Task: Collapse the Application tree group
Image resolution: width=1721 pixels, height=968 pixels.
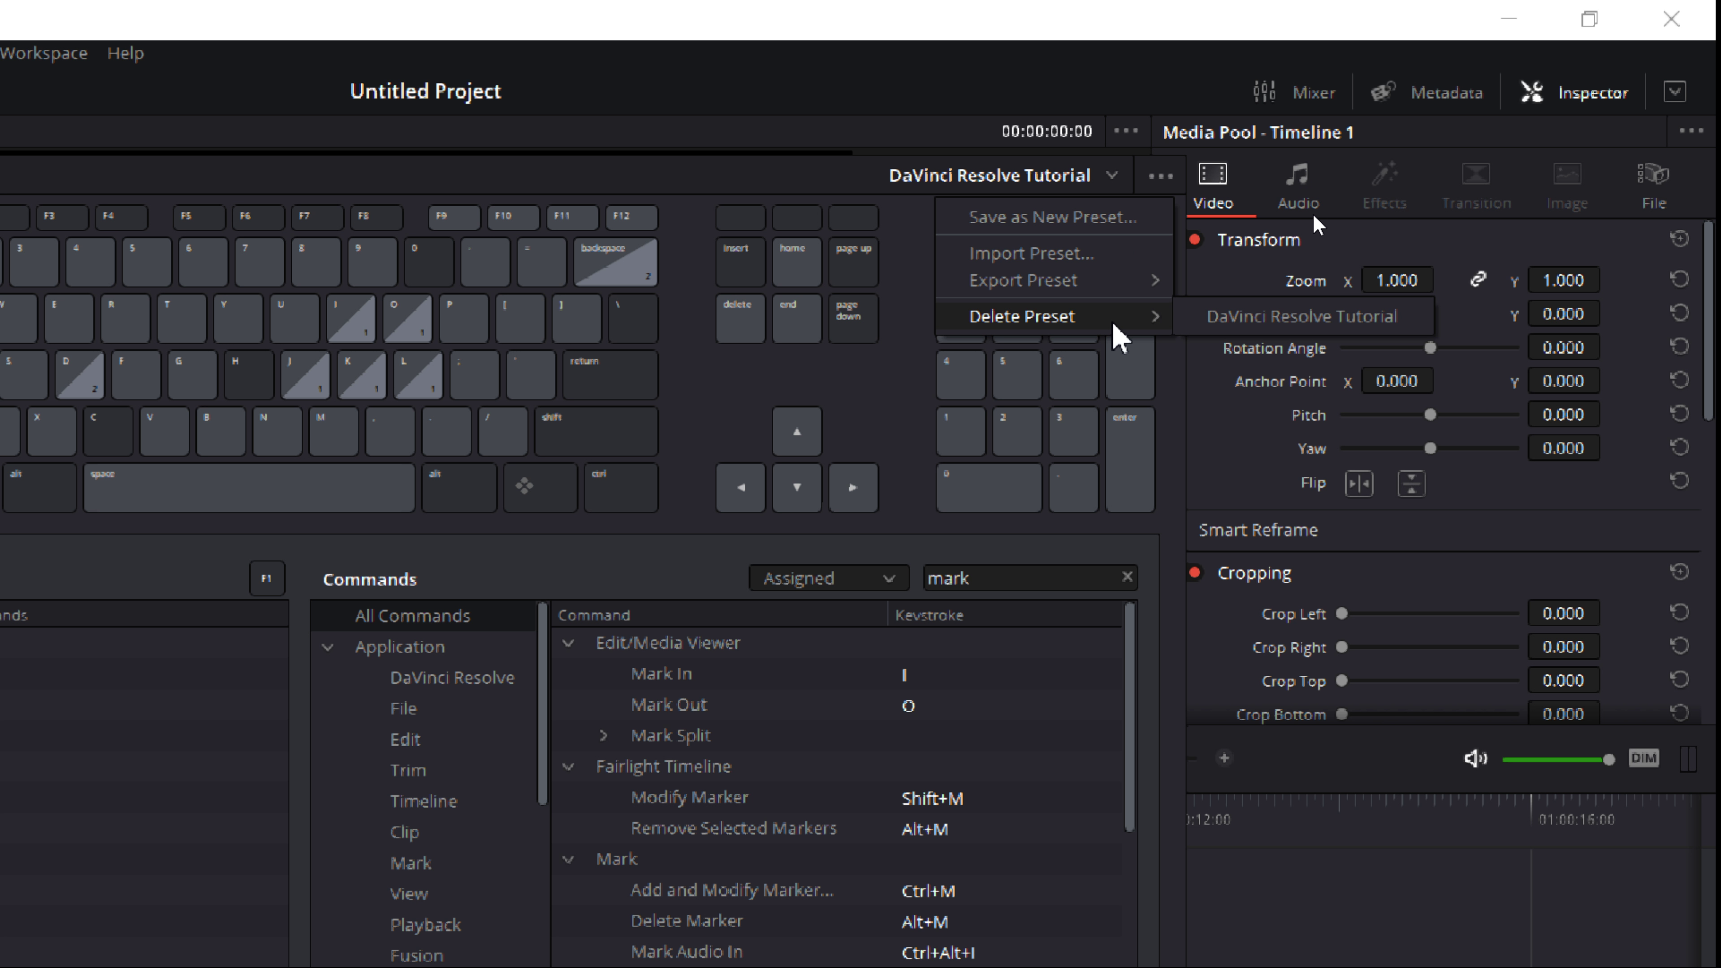Action: (327, 647)
